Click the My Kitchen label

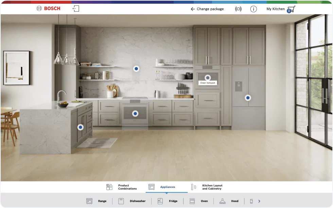[x=276, y=9]
